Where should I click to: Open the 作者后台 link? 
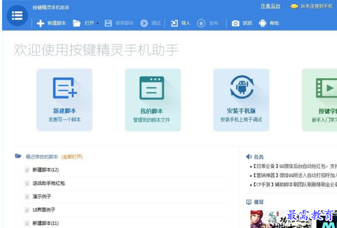(x=270, y=6)
